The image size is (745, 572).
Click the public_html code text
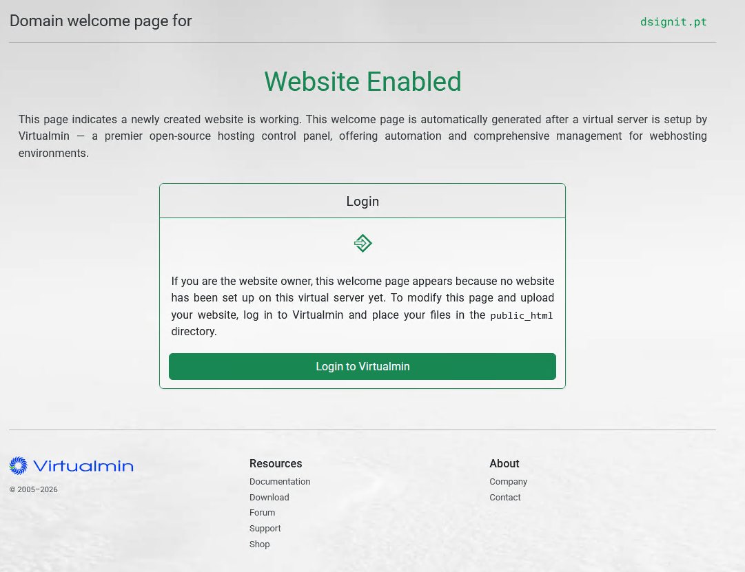(521, 316)
